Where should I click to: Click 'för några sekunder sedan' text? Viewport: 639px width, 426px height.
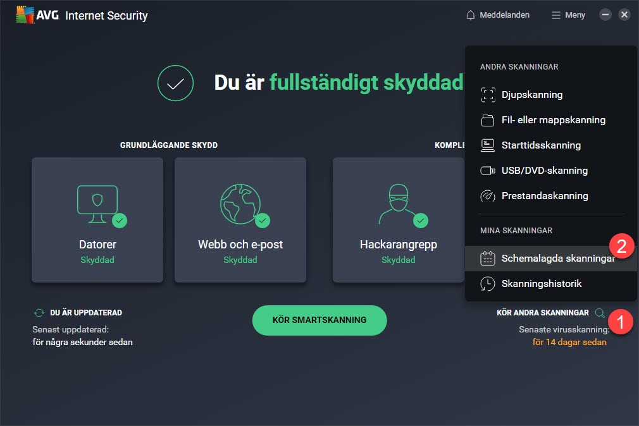coord(83,342)
